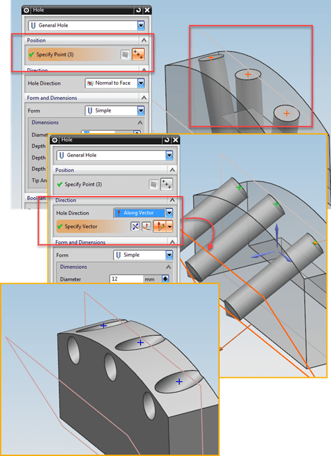Click the Hole Direction label in front dialog
The height and width of the screenshot is (456, 331).
(73, 213)
